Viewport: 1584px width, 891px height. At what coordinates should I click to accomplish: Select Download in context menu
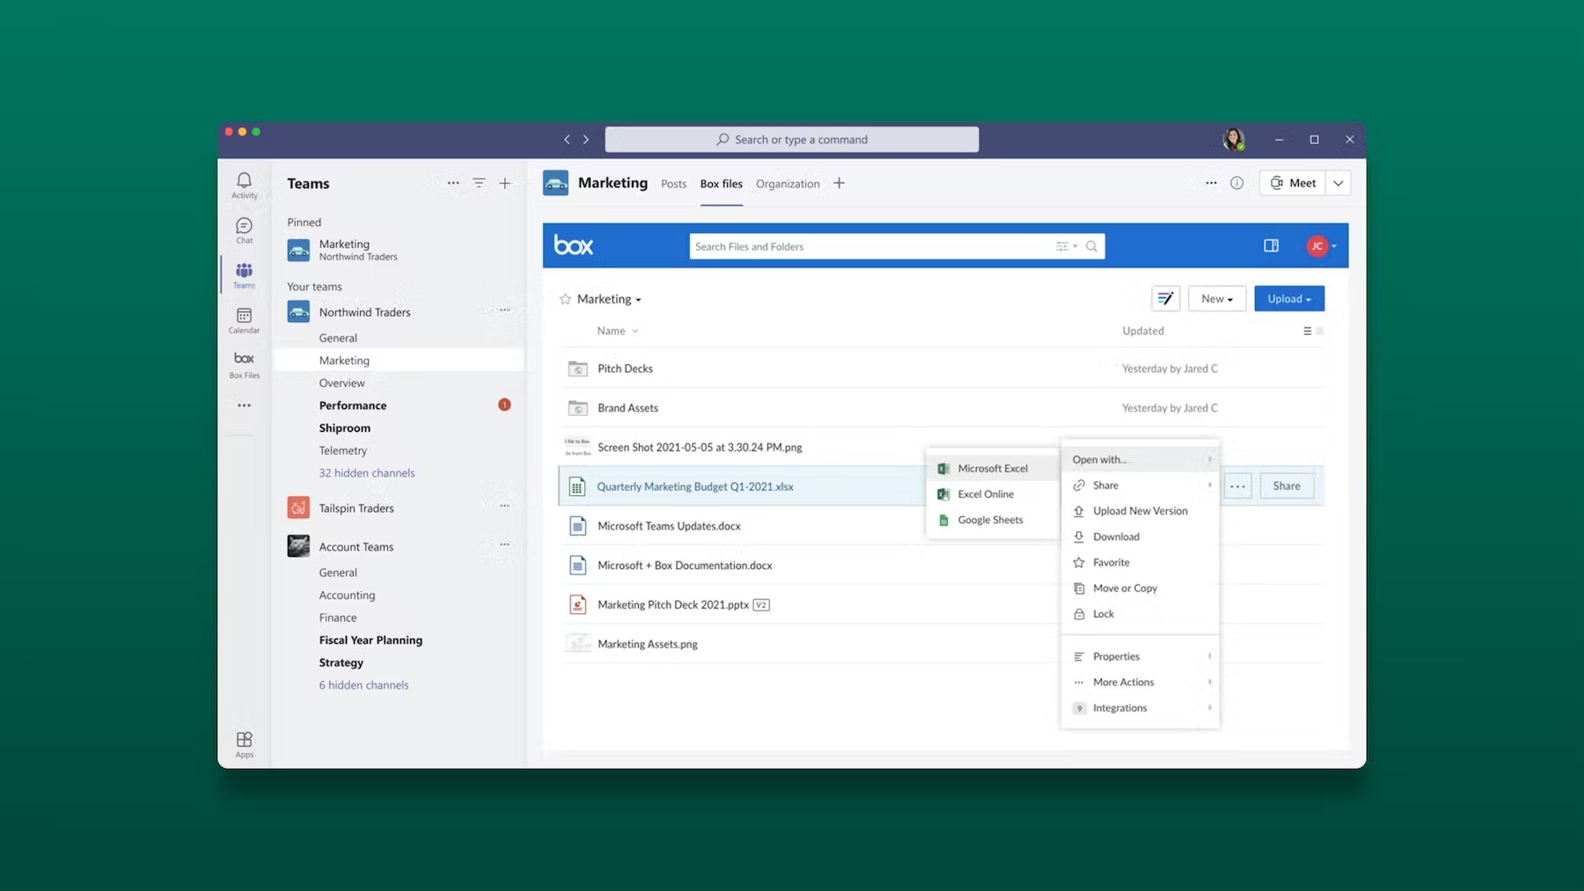[x=1140, y=537]
